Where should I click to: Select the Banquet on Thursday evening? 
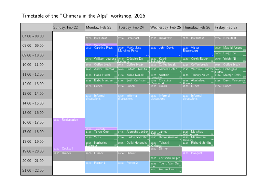(x=198, y=156)
